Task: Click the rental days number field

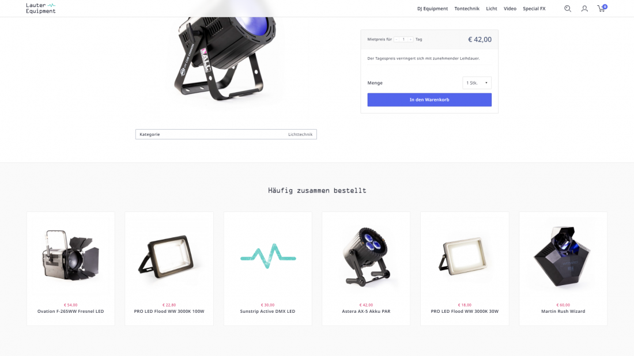Action: click(403, 39)
